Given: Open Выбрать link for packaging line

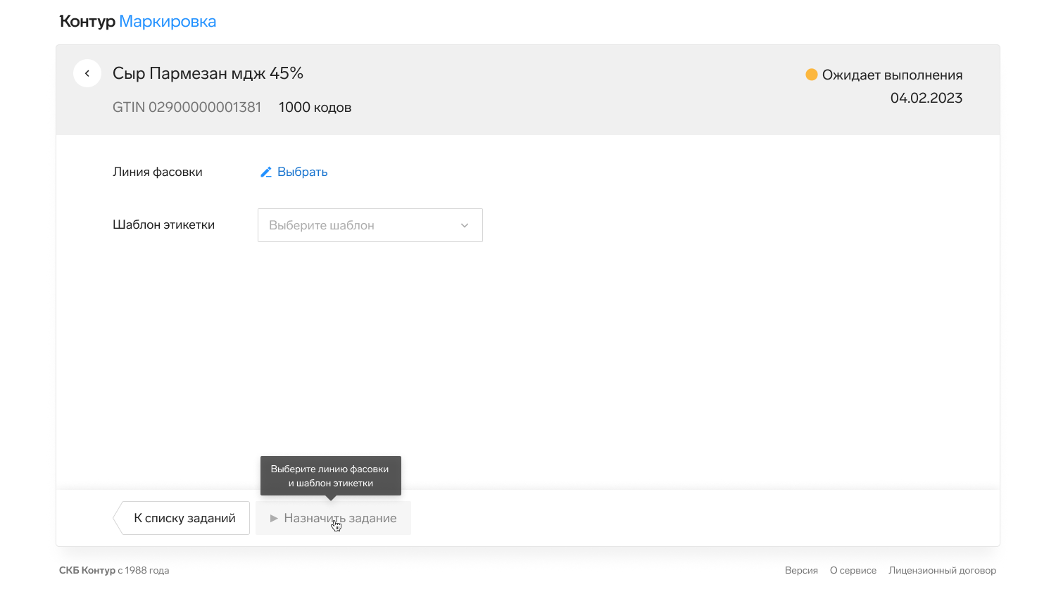Looking at the screenshot, I should (x=302, y=172).
